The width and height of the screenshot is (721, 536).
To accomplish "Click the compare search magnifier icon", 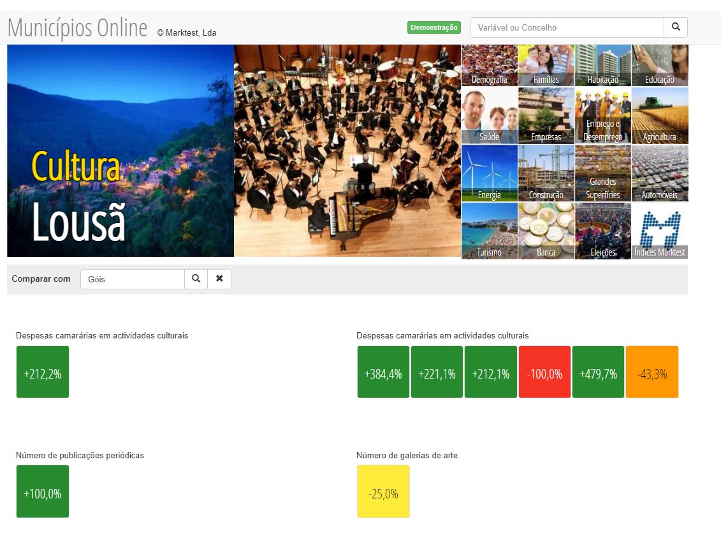I will tap(196, 279).
